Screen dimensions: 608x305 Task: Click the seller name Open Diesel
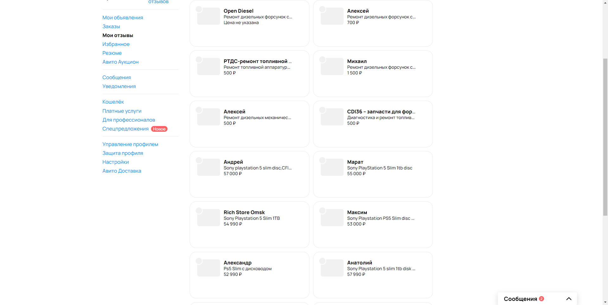click(238, 11)
